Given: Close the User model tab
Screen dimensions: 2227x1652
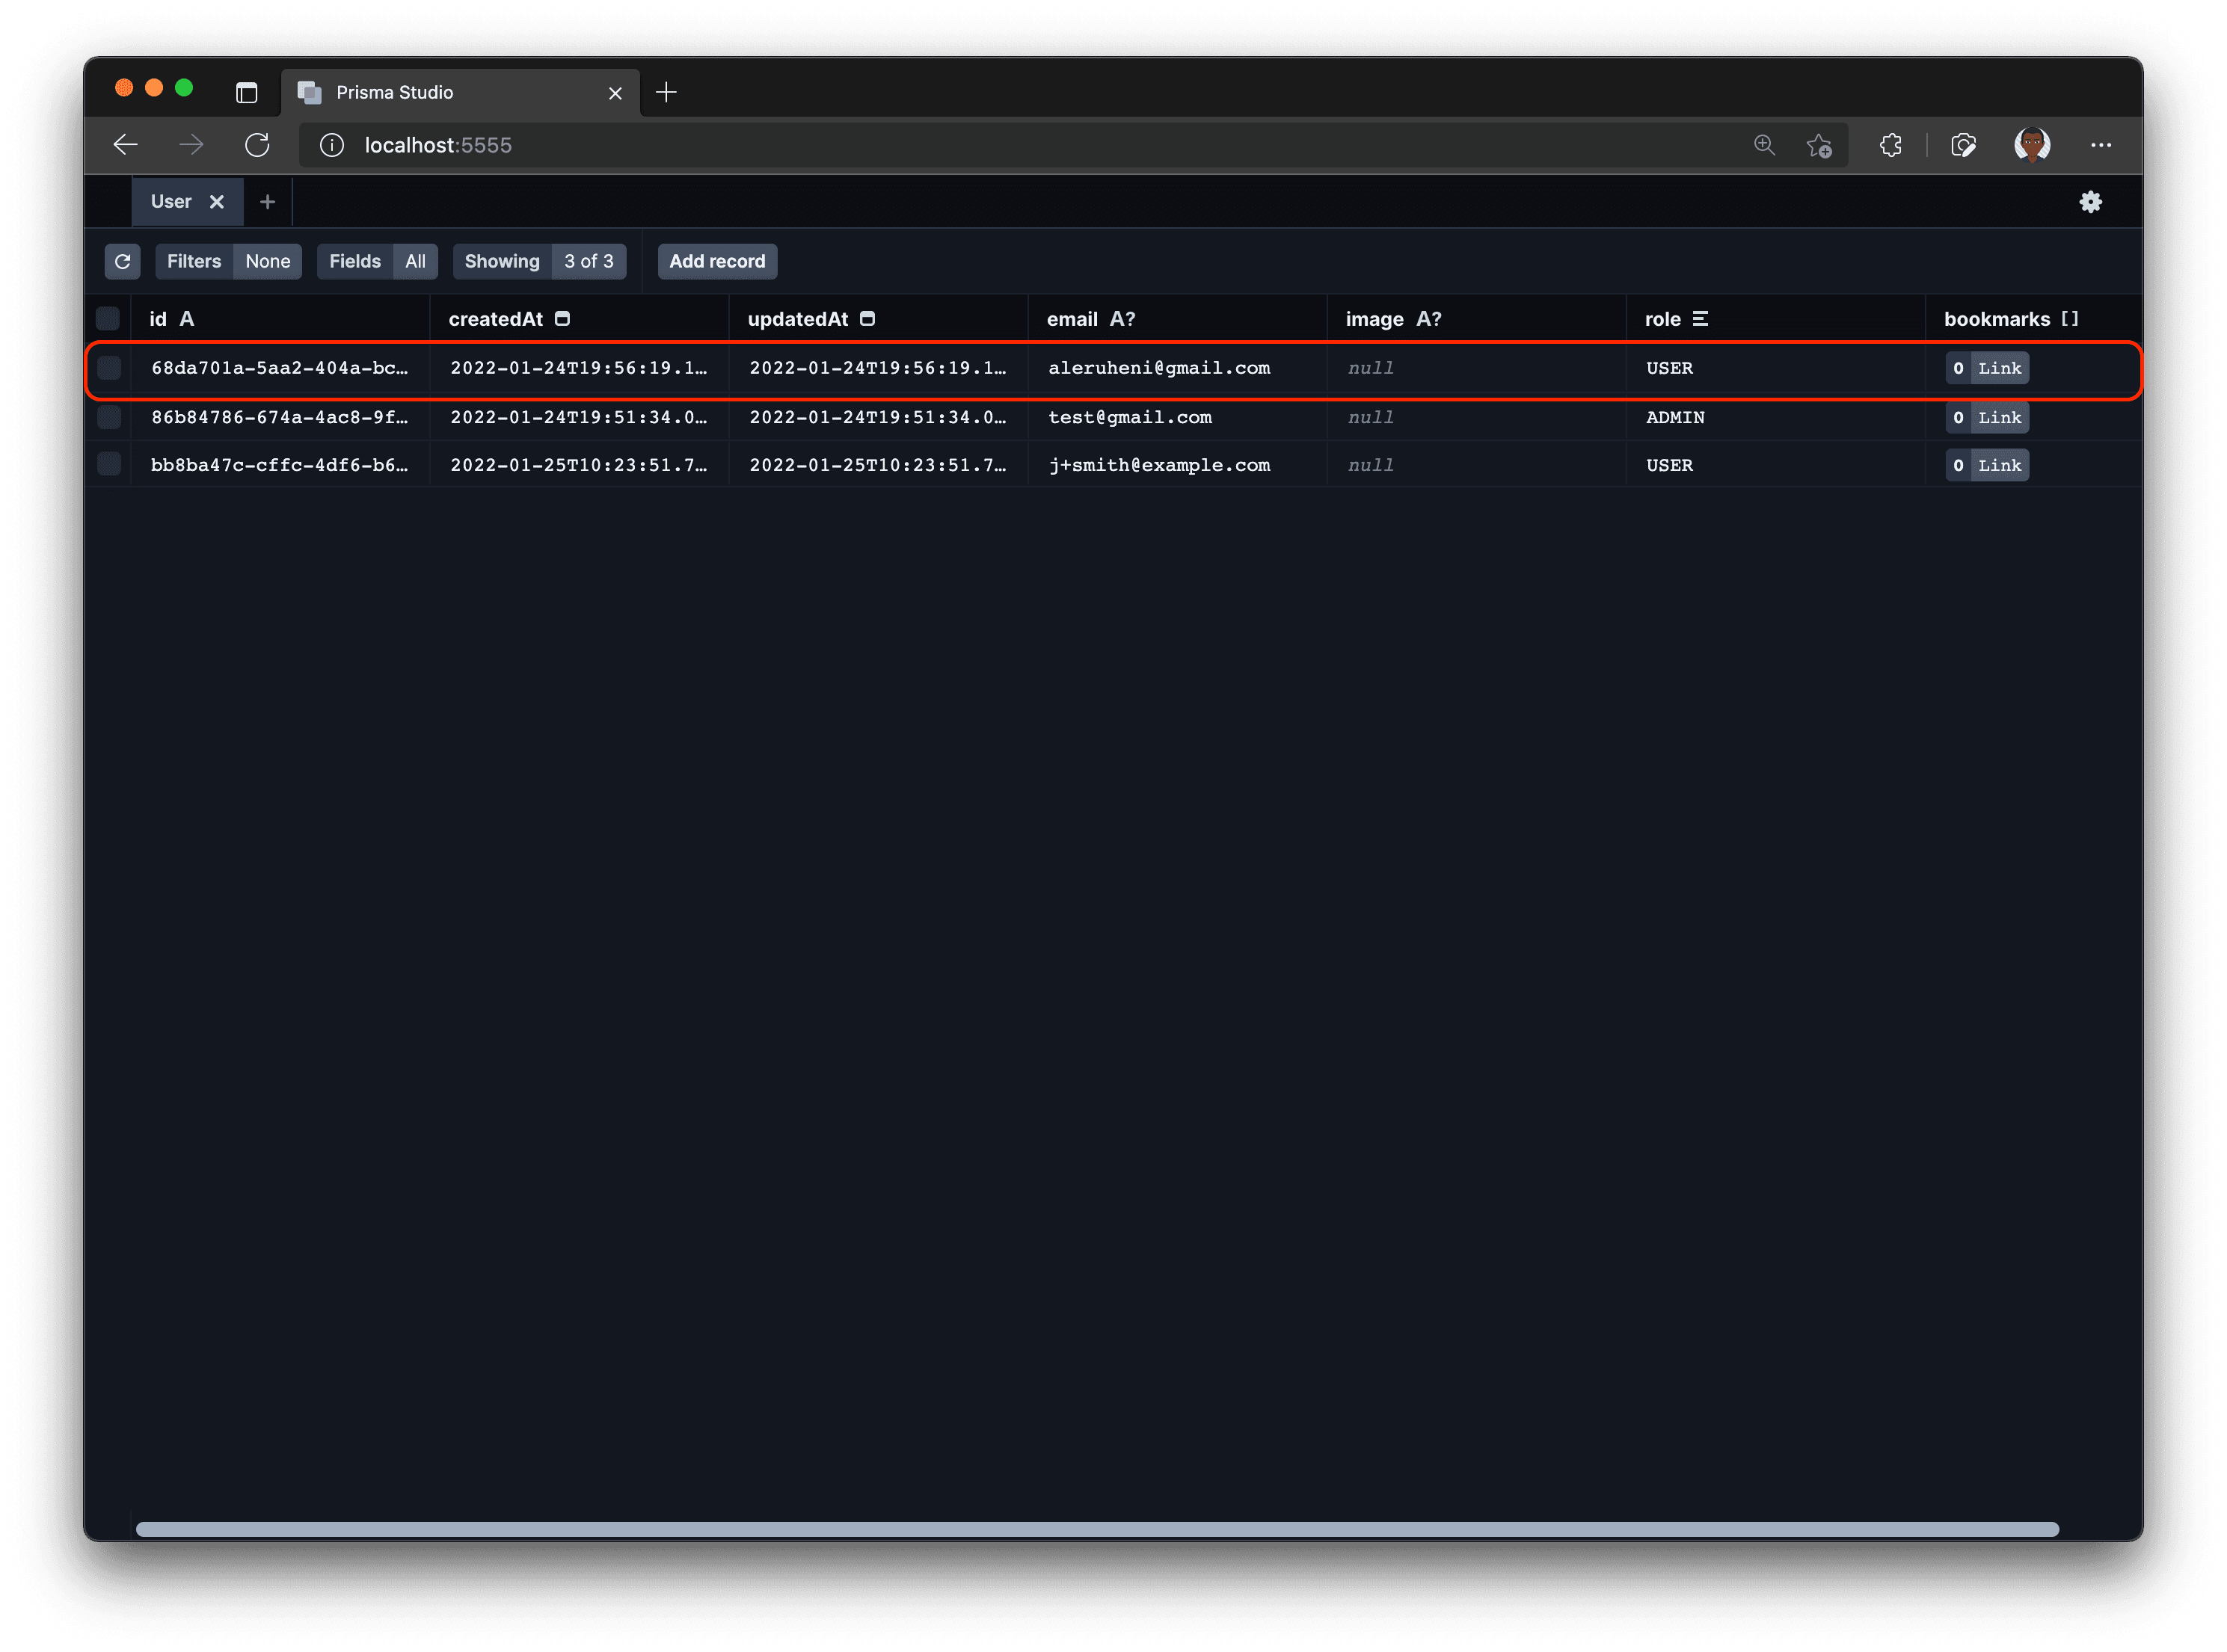Looking at the screenshot, I should [216, 202].
